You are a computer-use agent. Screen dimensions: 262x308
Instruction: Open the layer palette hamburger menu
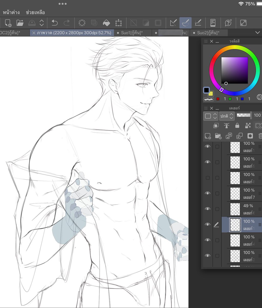pyautogui.click(x=206, y=108)
